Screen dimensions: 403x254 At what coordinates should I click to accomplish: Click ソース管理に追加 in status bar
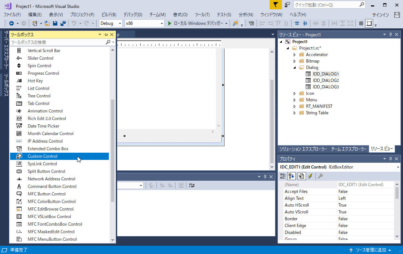tap(371, 250)
